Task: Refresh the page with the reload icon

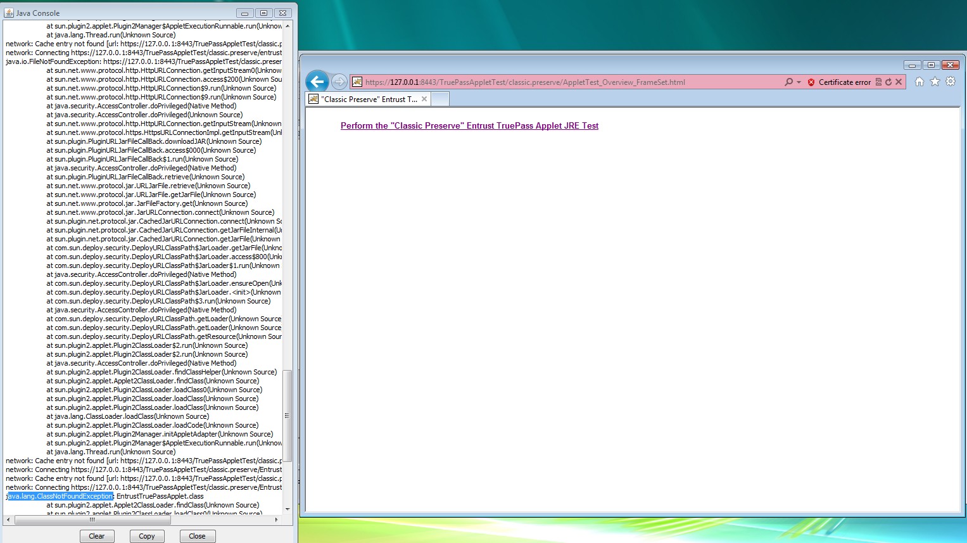Action: (x=888, y=82)
